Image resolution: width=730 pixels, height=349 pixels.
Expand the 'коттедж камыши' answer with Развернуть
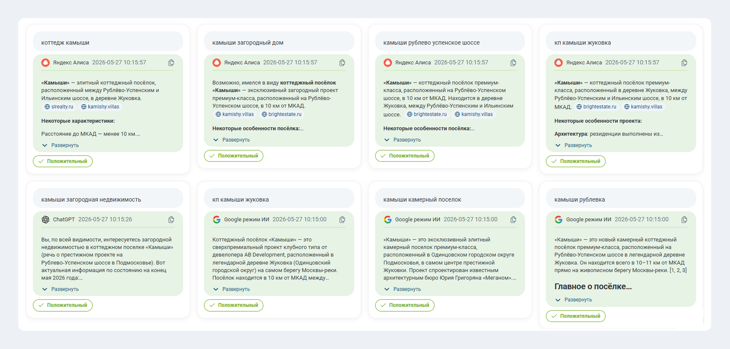(x=61, y=145)
